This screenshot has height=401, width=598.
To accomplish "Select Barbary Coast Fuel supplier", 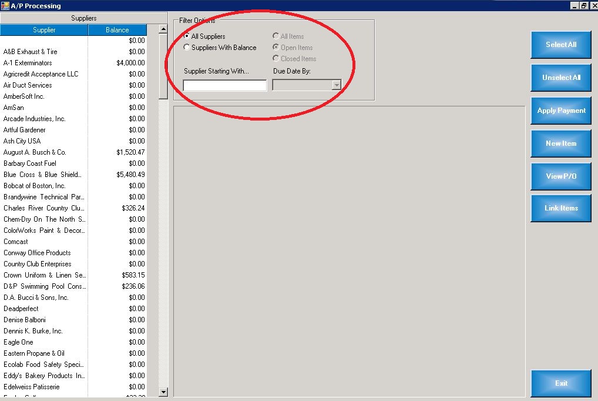I will pos(73,163).
